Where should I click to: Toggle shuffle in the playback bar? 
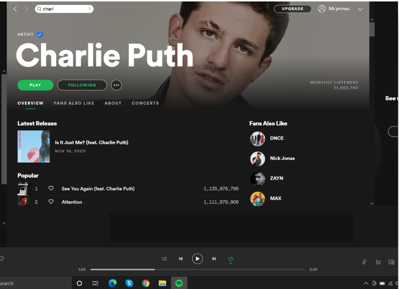tap(164, 259)
